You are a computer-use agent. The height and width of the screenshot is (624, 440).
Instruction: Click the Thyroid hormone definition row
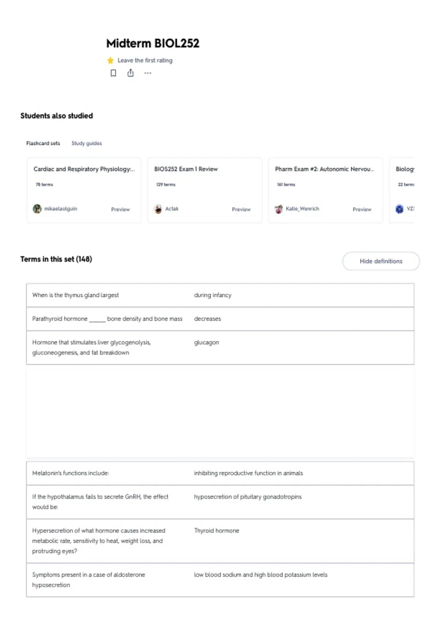point(220,541)
